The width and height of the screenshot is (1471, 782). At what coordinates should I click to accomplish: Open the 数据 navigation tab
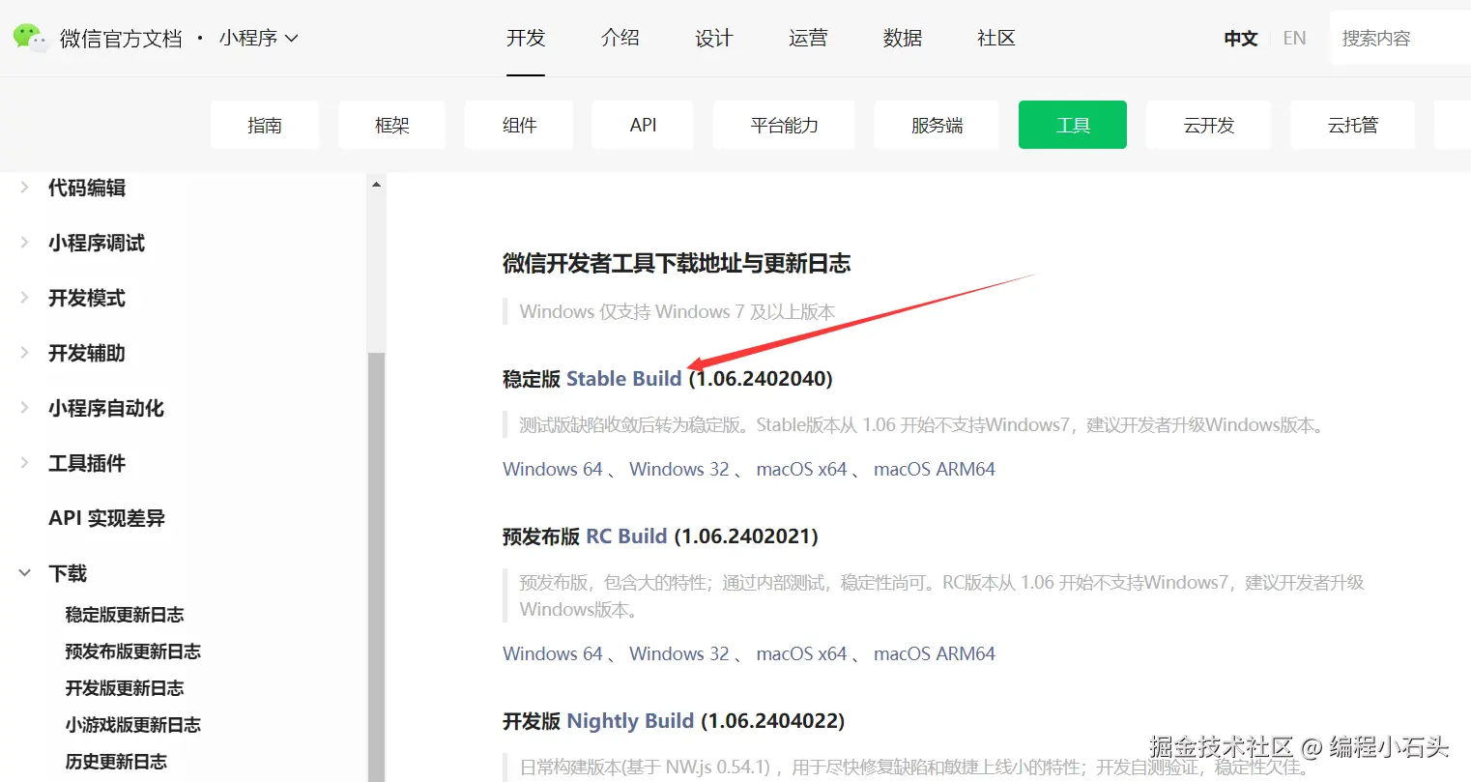click(x=903, y=38)
